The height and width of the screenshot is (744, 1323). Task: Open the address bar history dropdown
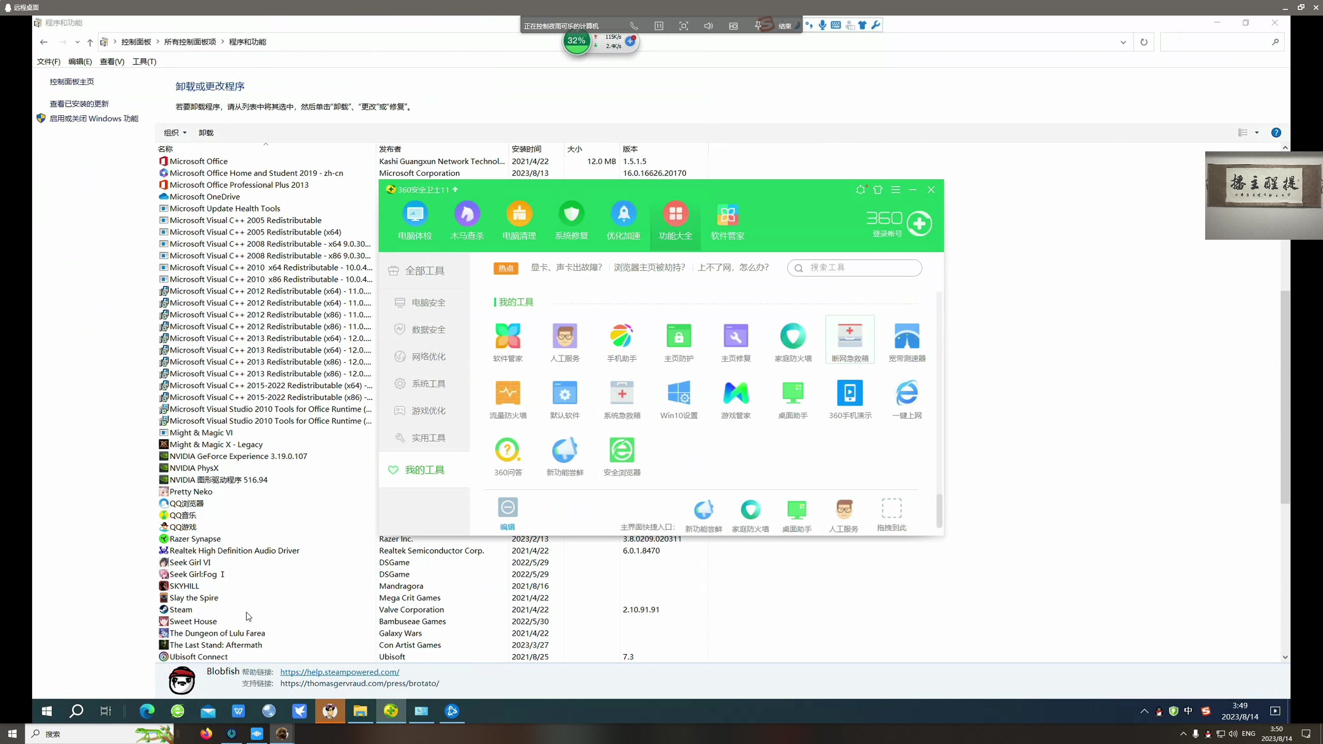coord(1122,42)
